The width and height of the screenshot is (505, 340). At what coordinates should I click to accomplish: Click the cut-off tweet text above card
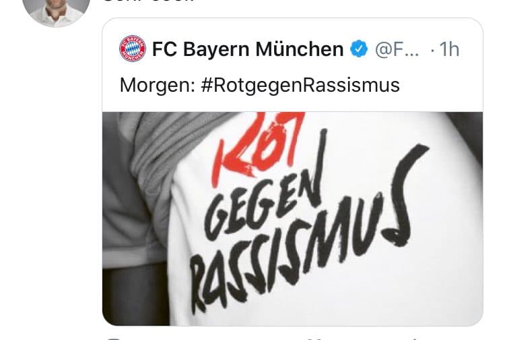tap(149, 1)
